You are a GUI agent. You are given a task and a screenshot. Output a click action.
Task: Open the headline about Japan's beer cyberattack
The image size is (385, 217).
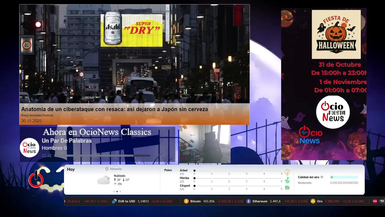115,109
